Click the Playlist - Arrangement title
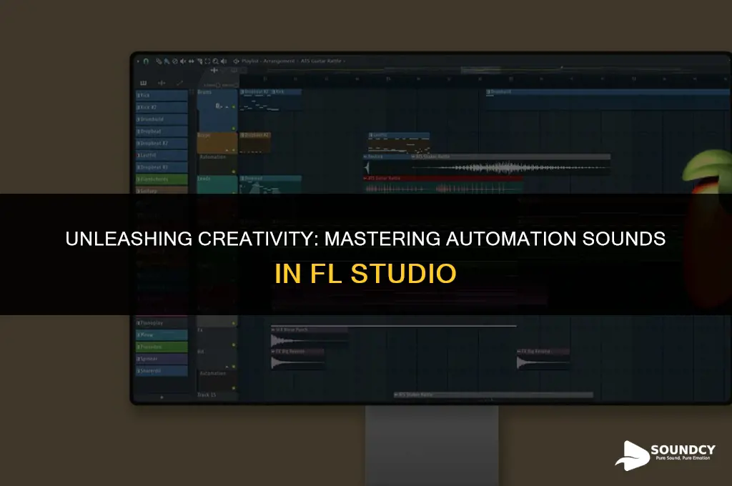 click(x=268, y=61)
